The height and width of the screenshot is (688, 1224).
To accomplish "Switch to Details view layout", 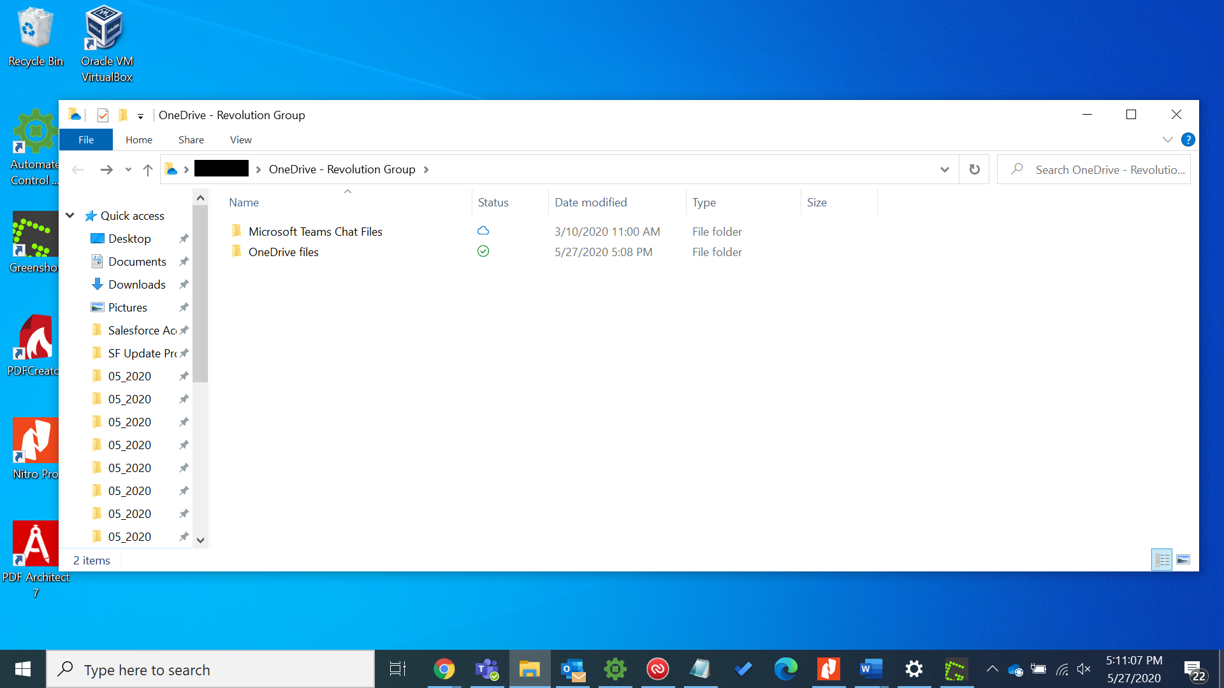I will 1162,560.
